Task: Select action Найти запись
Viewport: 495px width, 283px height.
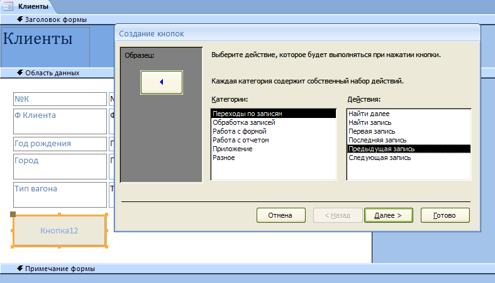Action: 409,122
